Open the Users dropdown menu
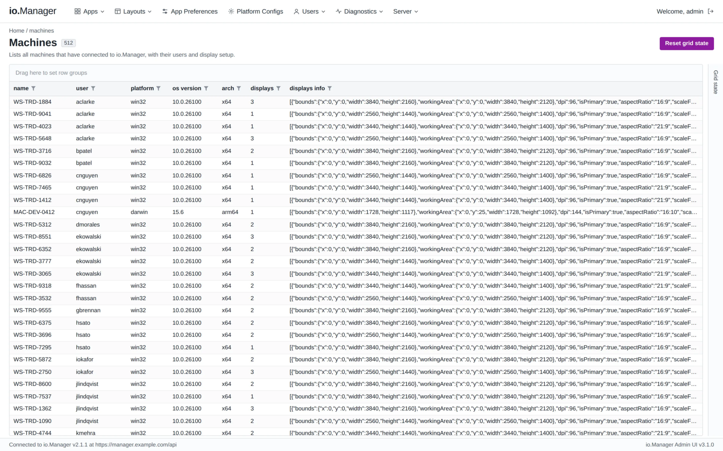723x451 pixels. (310, 11)
